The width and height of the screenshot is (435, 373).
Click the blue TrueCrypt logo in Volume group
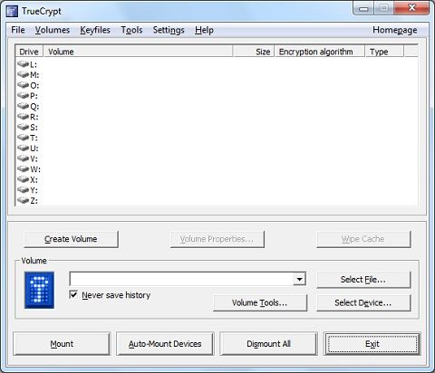[39, 290]
